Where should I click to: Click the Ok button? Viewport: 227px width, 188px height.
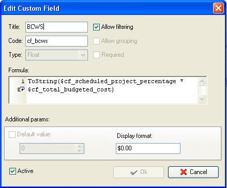[x=139, y=172]
